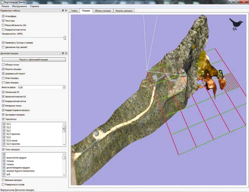This screenshot has height=192, width=249.
Task: Open the Облако находок tab
Action: click(x=103, y=11)
